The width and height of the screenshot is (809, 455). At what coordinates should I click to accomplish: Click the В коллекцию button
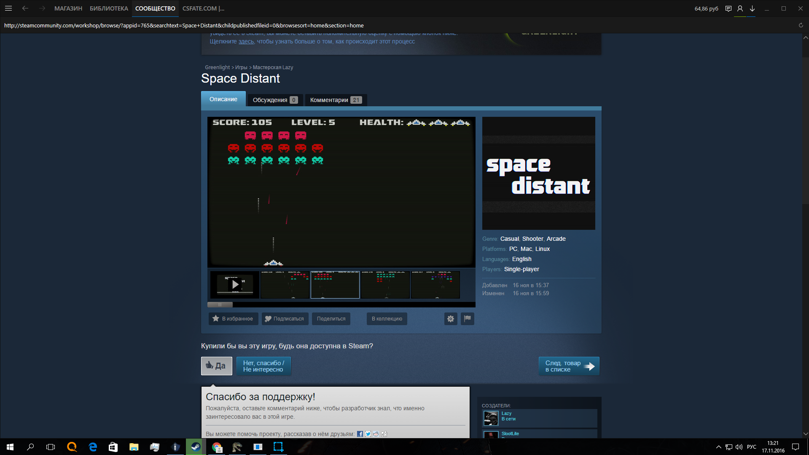387,319
